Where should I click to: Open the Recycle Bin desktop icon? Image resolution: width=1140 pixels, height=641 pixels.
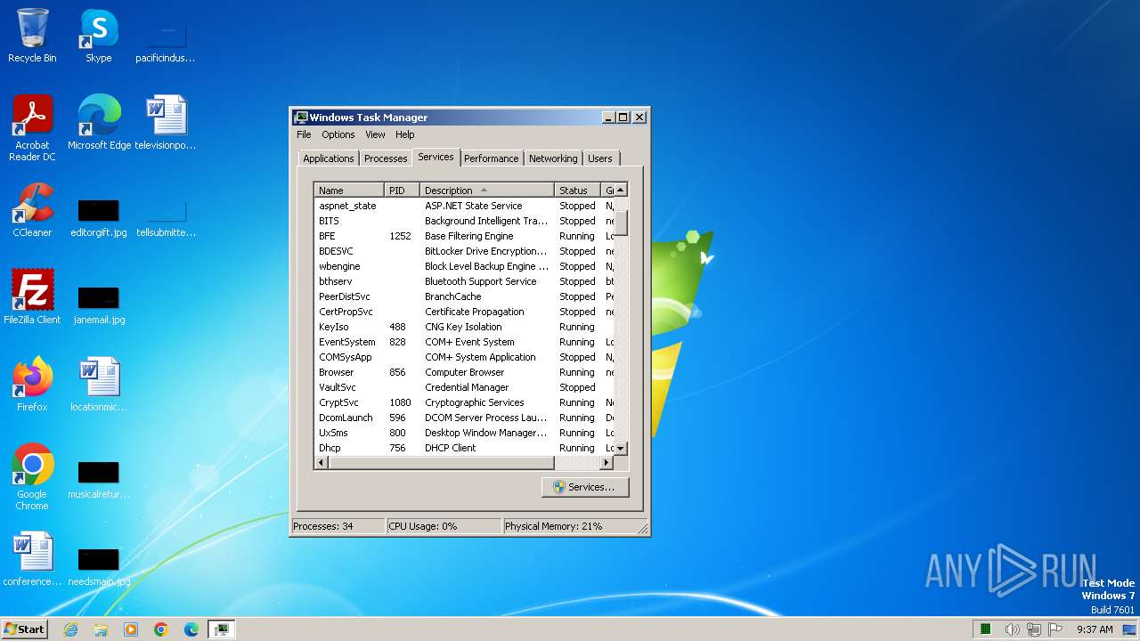pyautogui.click(x=32, y=36)
